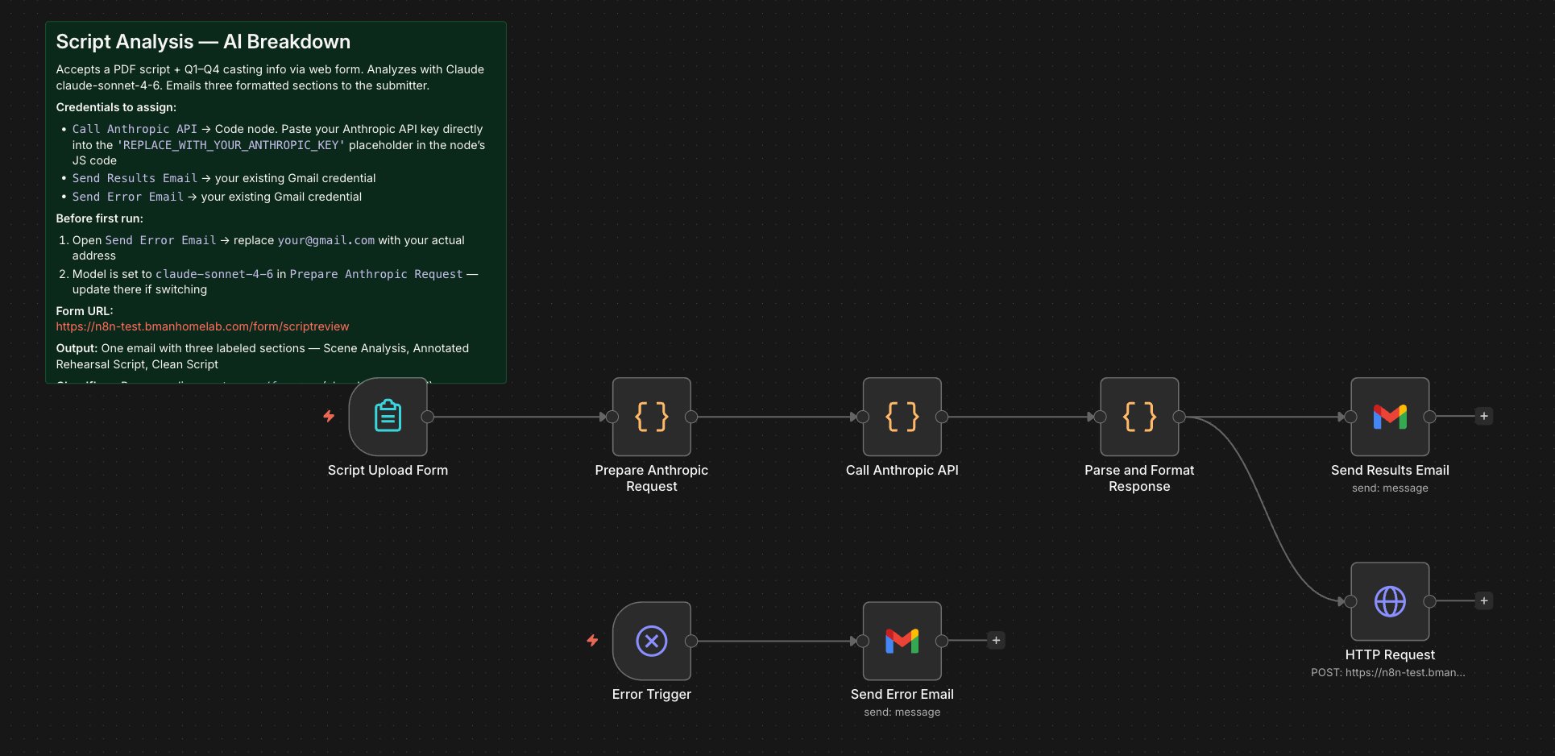Image resolution: width=1555 pixels, height=756 pixels.
Task: Select the sticky note title Script Analysis
Action: (203, 41)
